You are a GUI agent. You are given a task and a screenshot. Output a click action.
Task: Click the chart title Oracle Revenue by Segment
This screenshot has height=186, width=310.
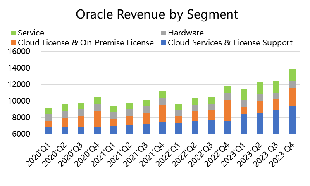click(157, 14)
